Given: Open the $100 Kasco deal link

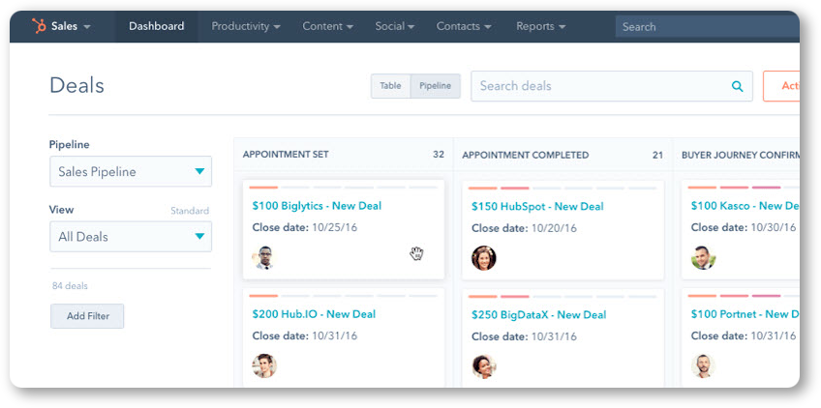Looking at the screenshot, I should pos(745,206).
